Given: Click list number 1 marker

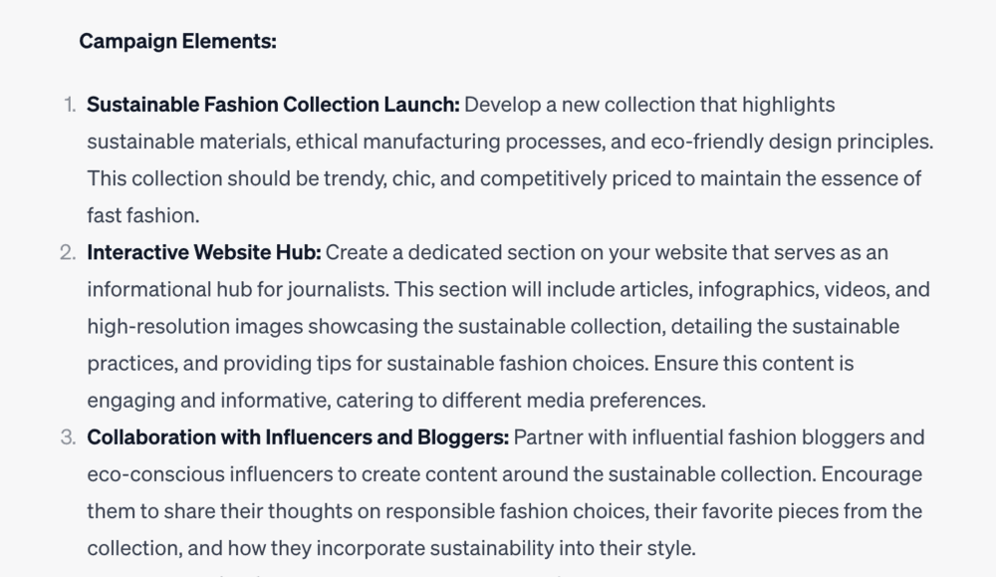Looking at the screenshot, I should click(69, 104).
